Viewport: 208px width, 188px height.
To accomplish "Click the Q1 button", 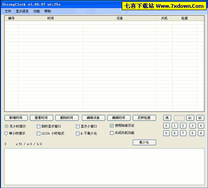I will (x=190, y=118).
